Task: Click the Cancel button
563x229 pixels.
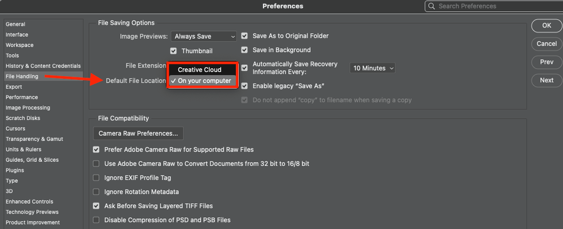Action: tap(546, 44)
